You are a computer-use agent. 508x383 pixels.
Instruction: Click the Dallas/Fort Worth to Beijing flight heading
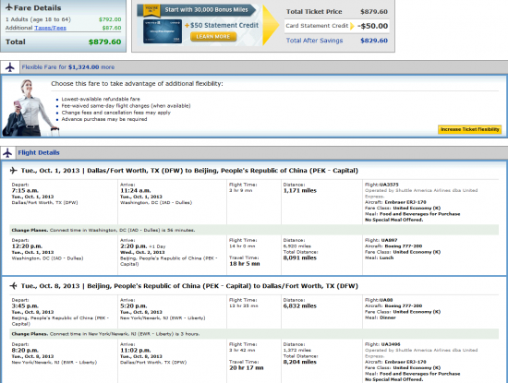pyautogui.click(x=189, y=171)
